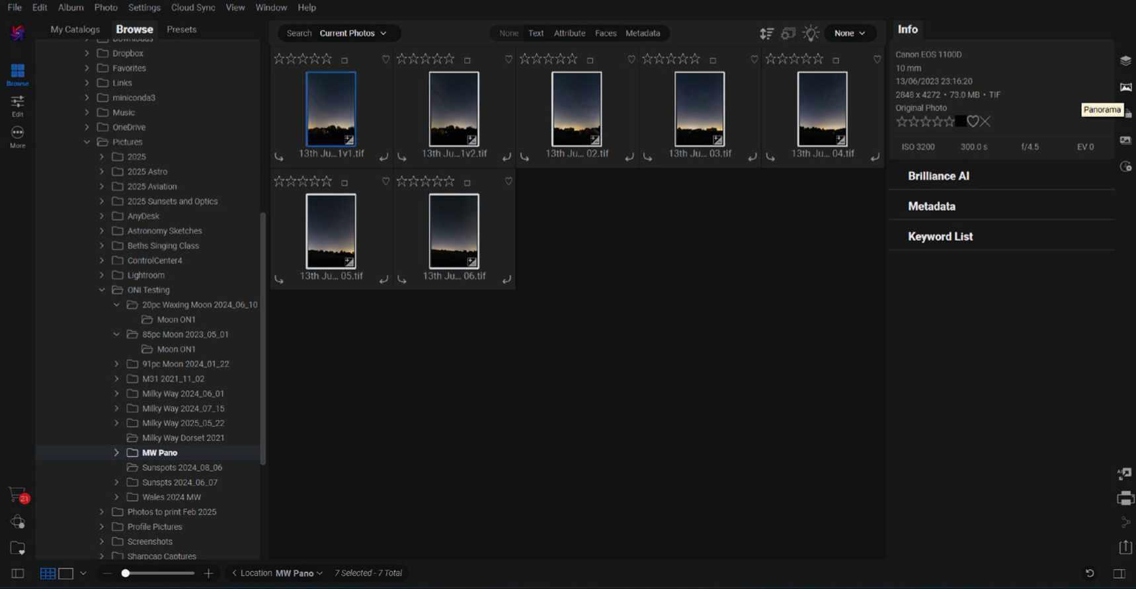Toggle the like heart in Info panel

pos(973,122)
